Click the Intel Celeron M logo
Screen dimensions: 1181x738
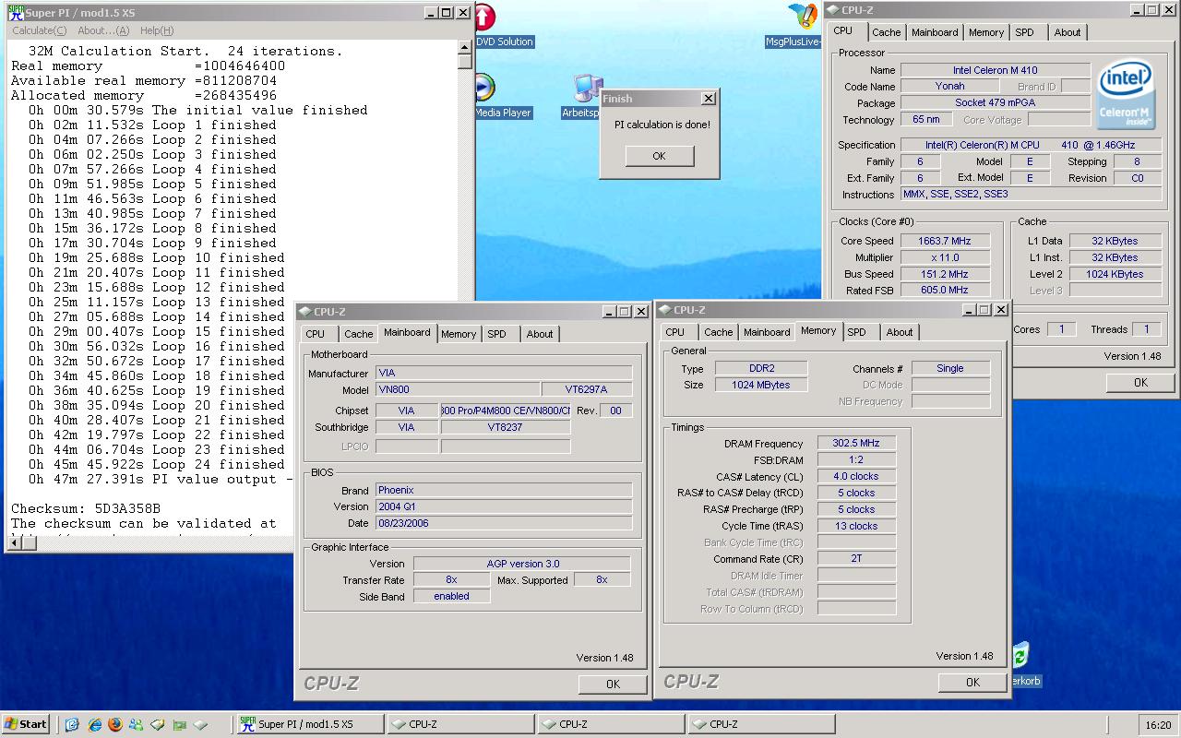(1125, 95)
